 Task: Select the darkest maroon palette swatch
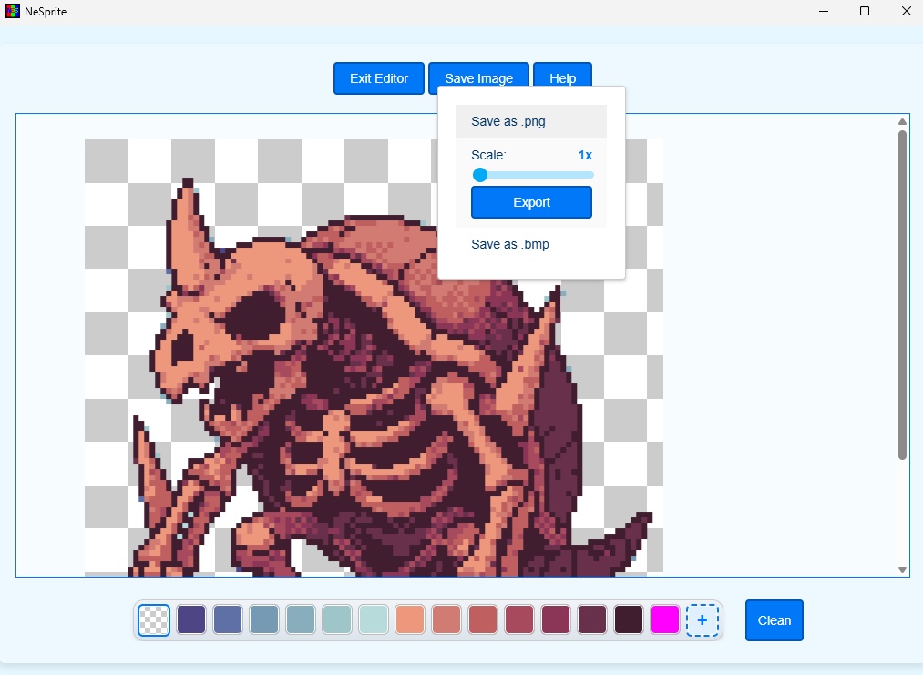[x=629, y=620]
